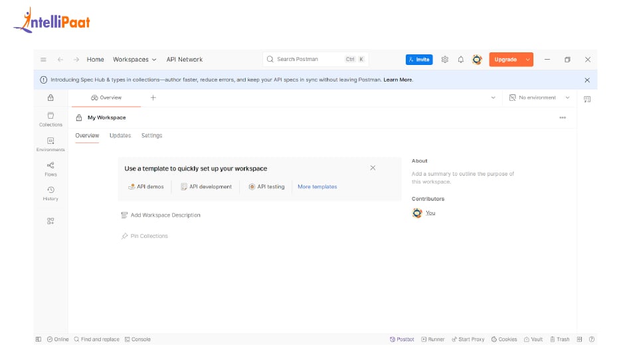Open Trash in status bar
The image size is (631, 360).
pyautogui.click(x=560, y=339)
